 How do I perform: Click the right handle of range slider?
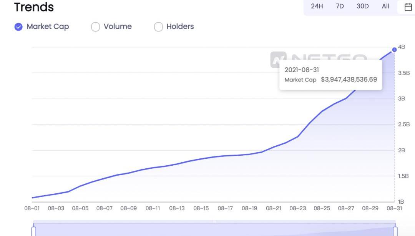(395, 231)
